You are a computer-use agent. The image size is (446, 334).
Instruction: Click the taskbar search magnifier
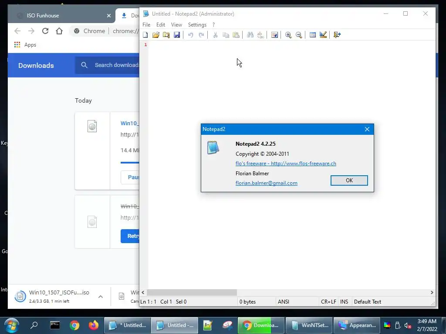(x=34, y=325)
